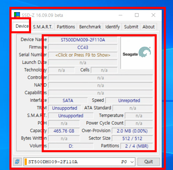The width and height of the screenshot is (173, 170).
Task: Click the S.M.A.R.T. status Unsupported field
Action: [71, 116]
